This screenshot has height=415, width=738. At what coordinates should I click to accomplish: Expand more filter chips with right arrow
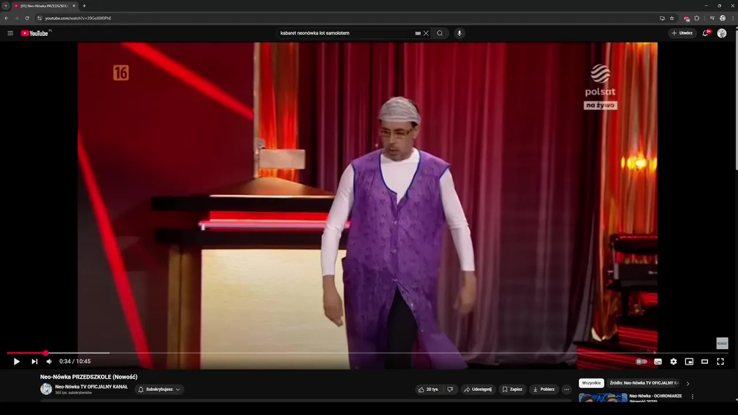click(687, 383)
